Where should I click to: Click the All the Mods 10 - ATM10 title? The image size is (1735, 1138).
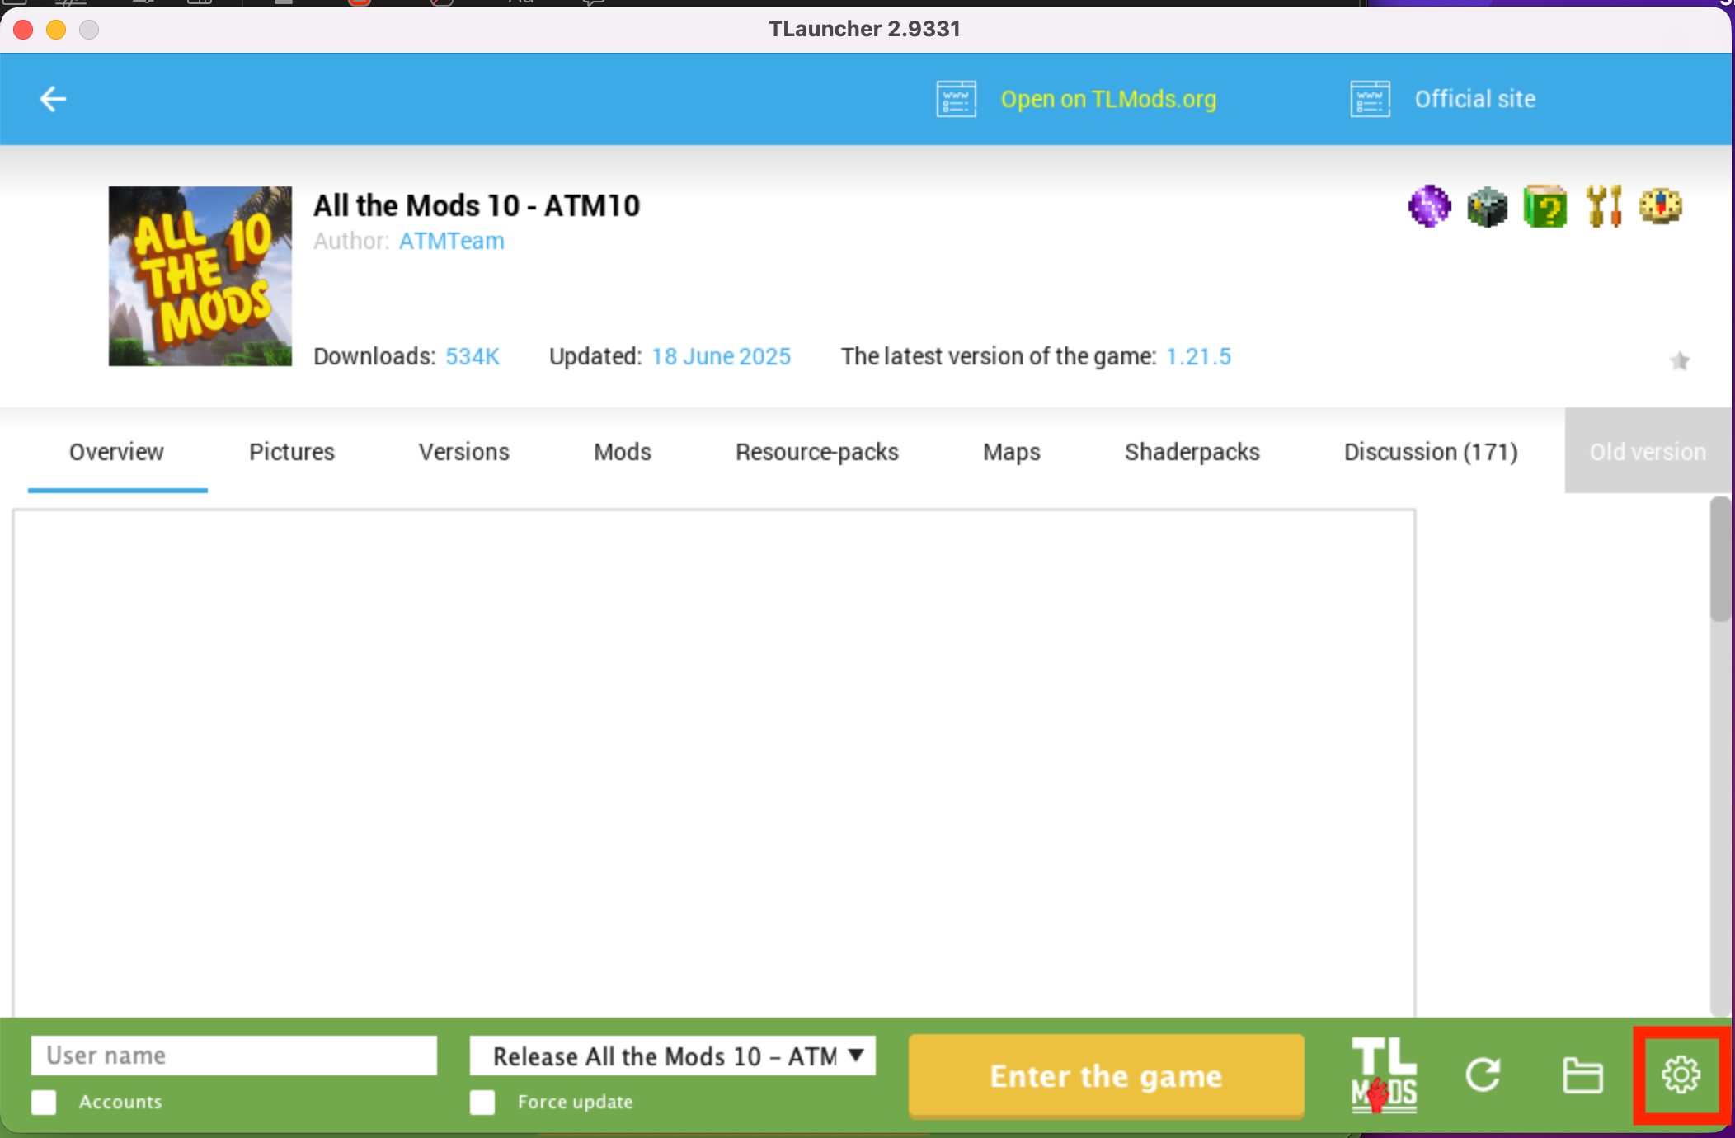[x=477, y=205]
